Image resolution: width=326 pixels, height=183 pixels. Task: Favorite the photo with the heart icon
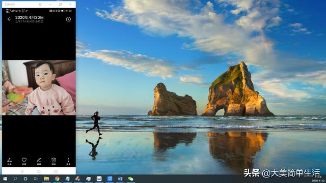24,161
